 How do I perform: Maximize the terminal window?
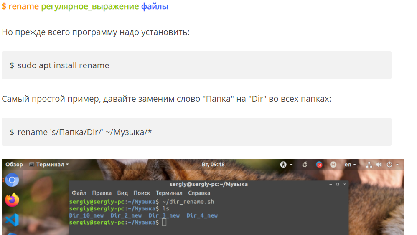(338, 184)
